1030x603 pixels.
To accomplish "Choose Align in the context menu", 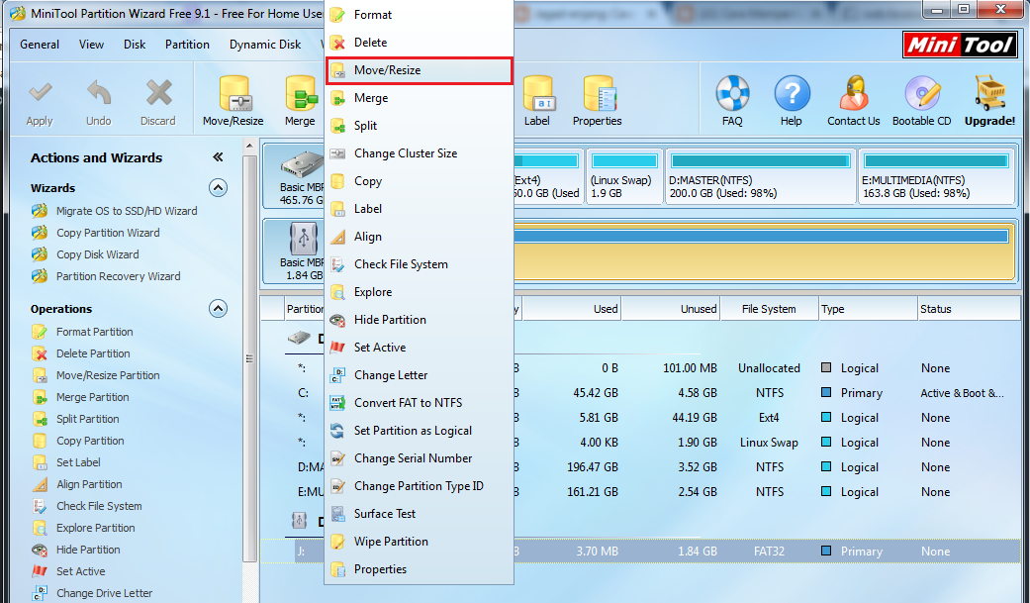I will pos(420,237).
